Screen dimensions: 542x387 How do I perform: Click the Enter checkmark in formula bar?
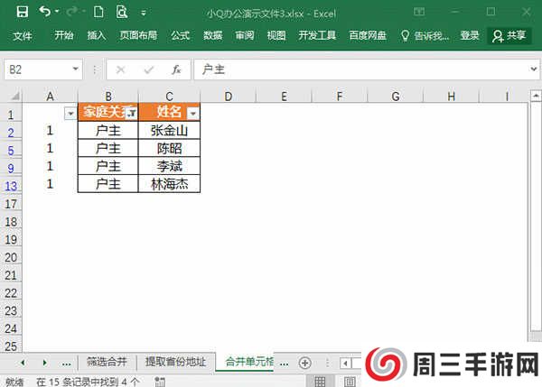pyautogui.click(x=148, y=69)
